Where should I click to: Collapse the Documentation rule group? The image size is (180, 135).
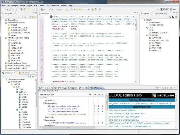[x=44, y=103]
